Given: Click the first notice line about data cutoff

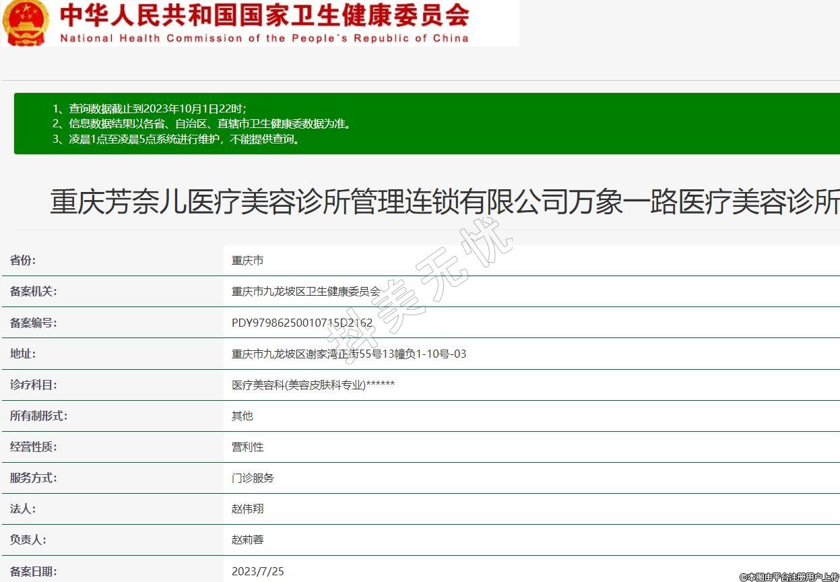Looking at the screenshot, I should (150, 108).
